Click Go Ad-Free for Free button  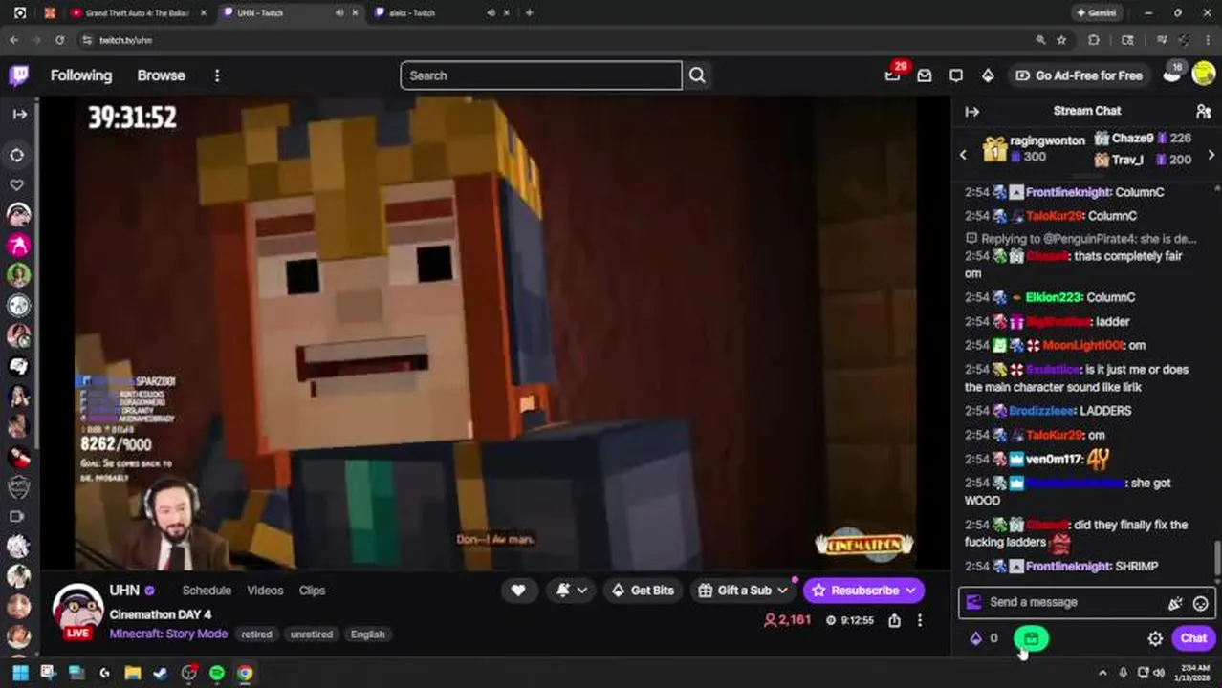pyautogui.click(x=1079, y=75)
